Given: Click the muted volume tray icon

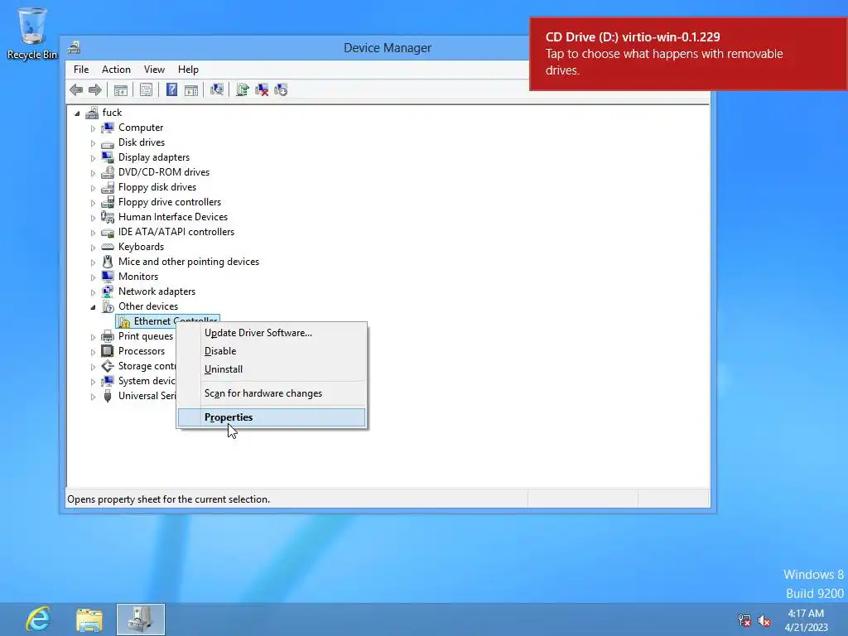Looking at the screenshot, I should (x=764, y=620).
